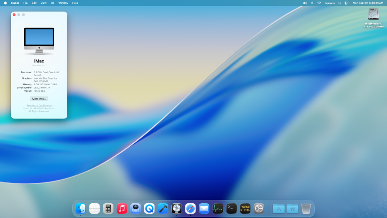Open the Edit menu
The height and width of the screenshot is (218, 387).
coord(34,3)
